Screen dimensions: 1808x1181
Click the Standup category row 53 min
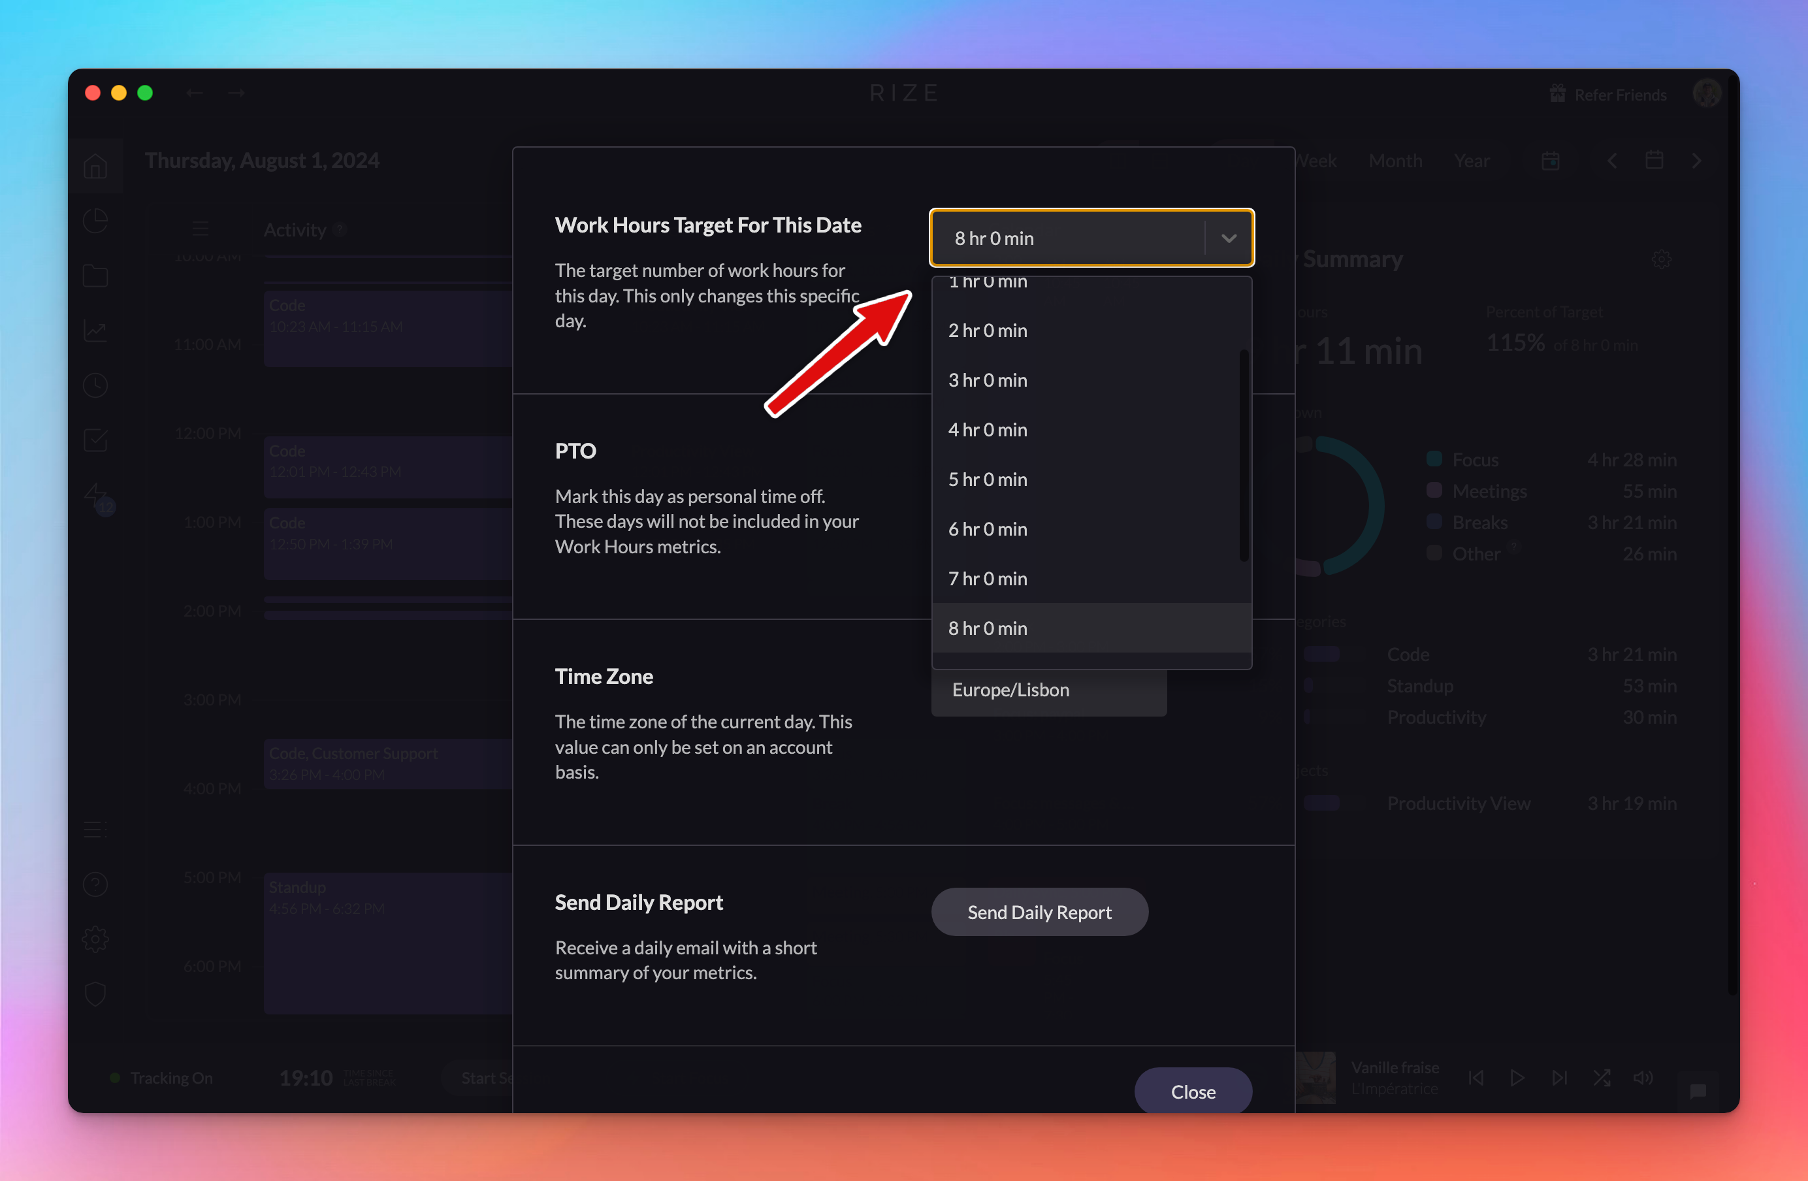1490,686
